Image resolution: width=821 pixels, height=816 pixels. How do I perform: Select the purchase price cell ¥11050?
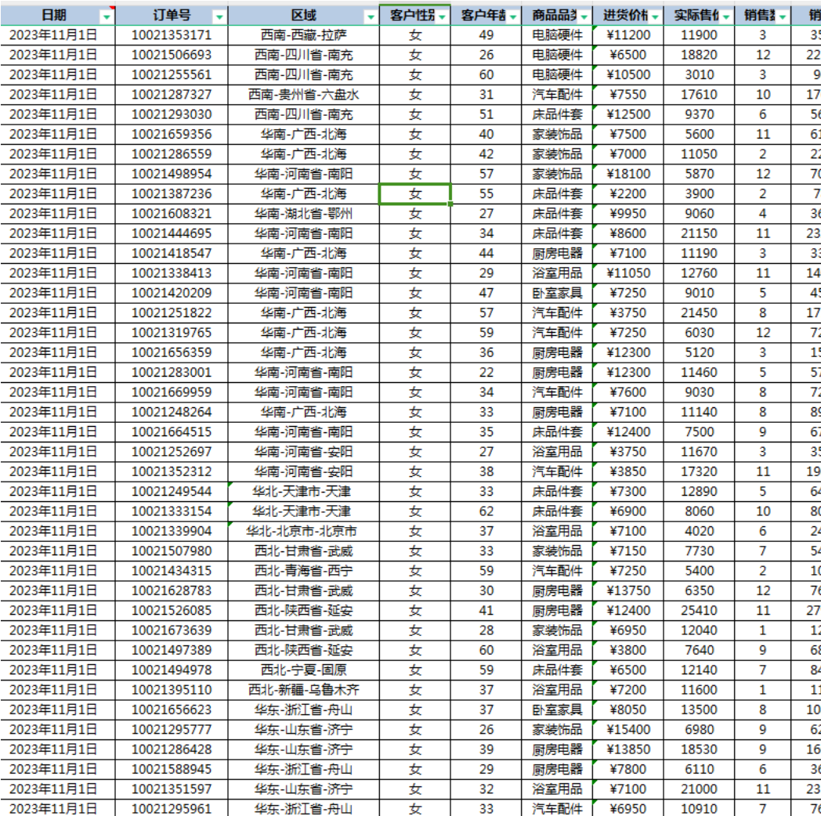pyautogui.click(x=628, y=273)
